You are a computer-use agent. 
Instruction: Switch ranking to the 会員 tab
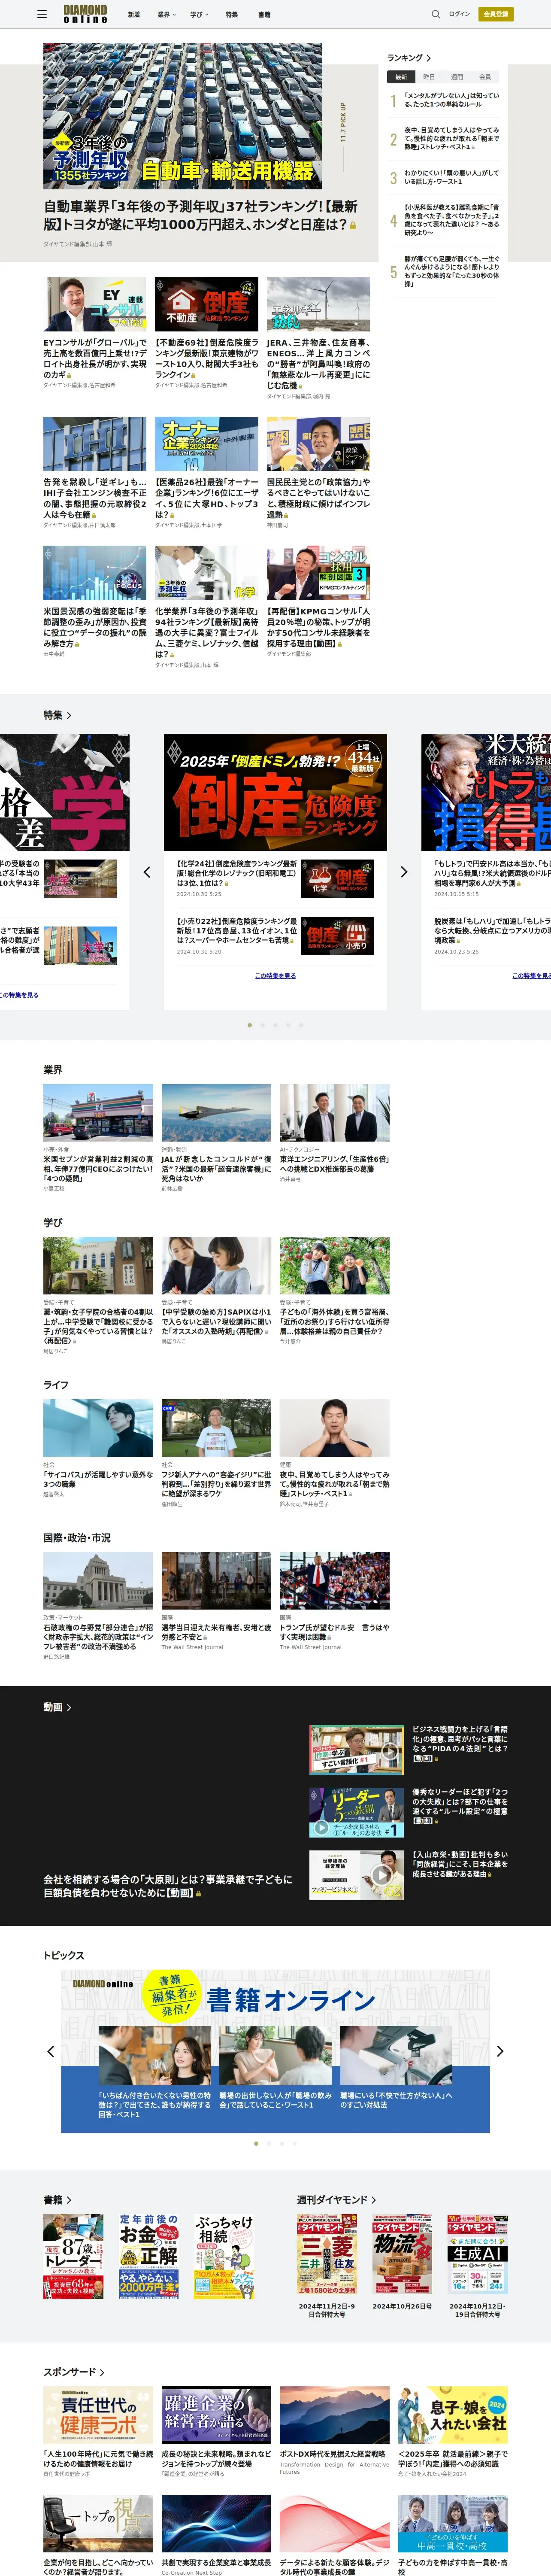coord(485,77)
